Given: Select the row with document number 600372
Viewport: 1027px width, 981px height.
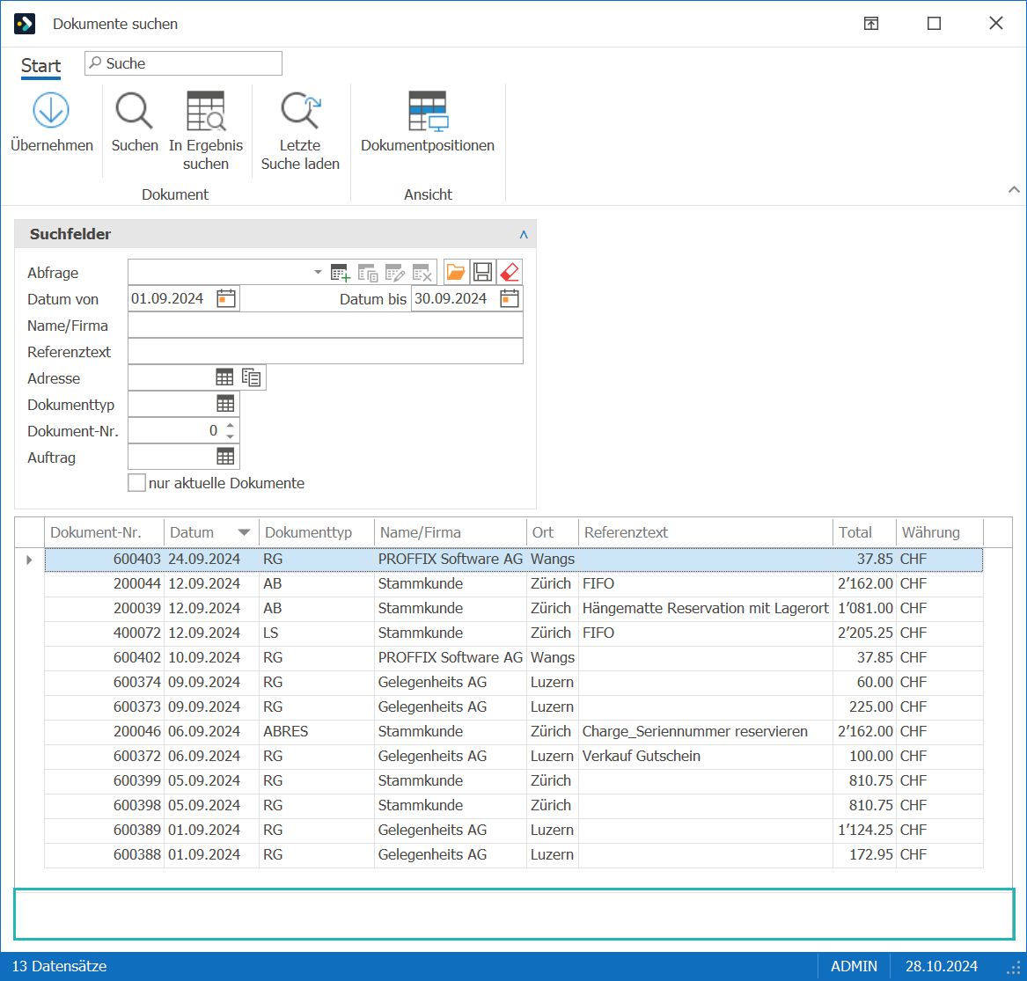Looking at the screenshot, I should tap(514, 757).
